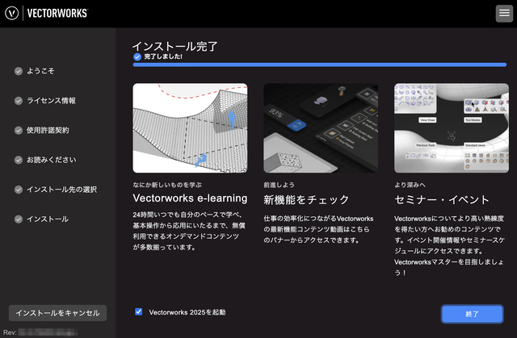The image size is (517, 338).
Task: Click the 前進しよう caption
Action: point(279,185)
